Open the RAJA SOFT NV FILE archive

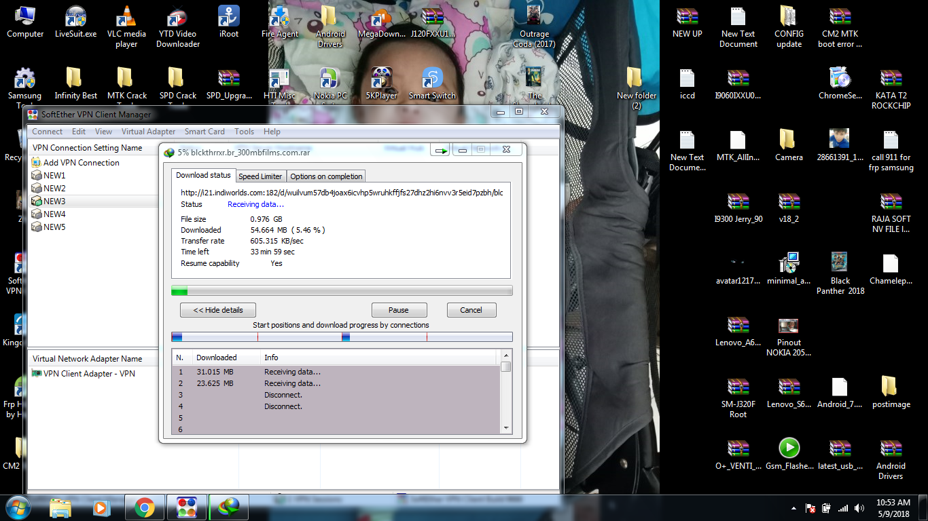(891, 212)
